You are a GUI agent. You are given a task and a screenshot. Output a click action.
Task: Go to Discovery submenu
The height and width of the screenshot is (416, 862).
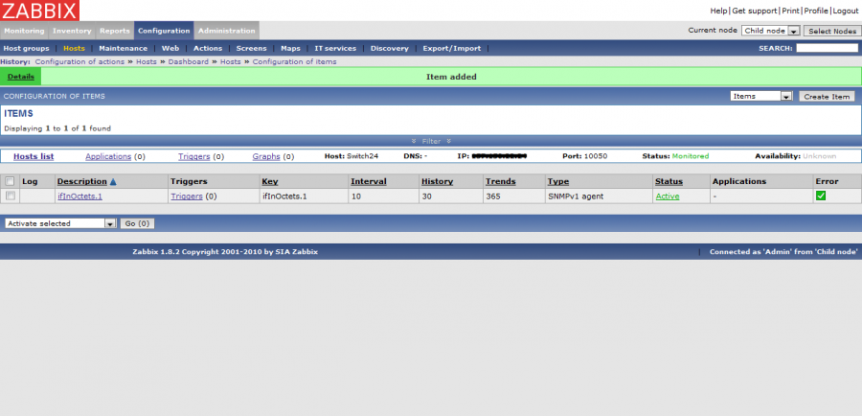tap(389, 49)
